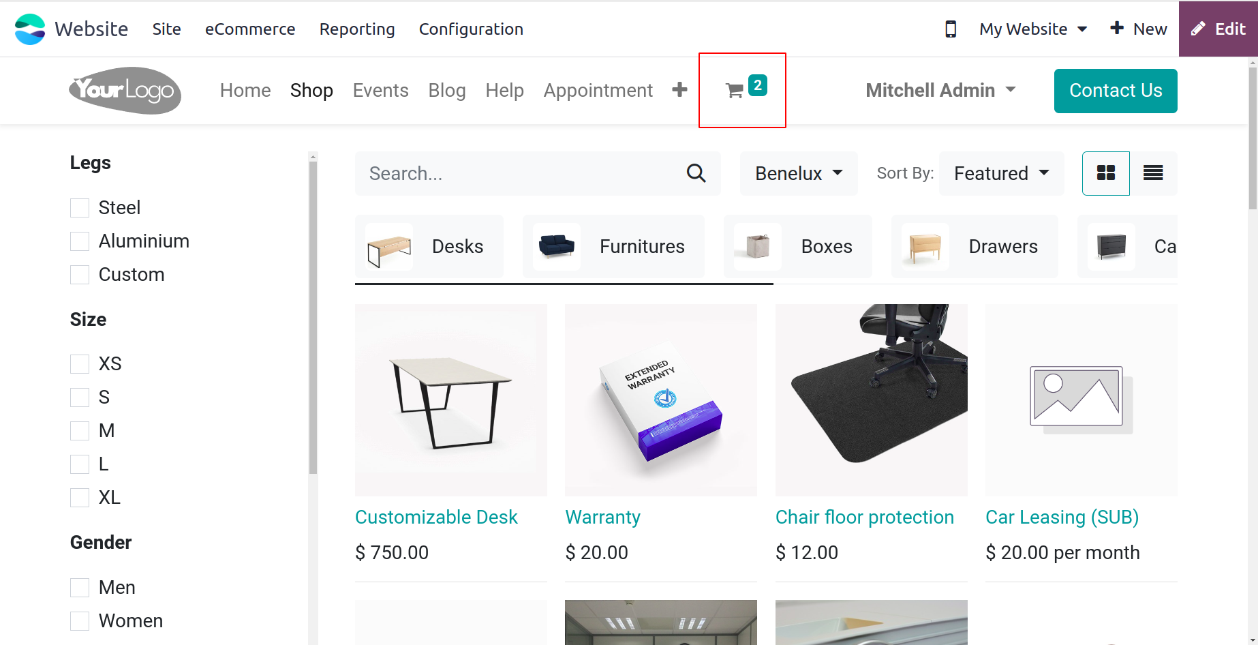This screenshot has width=1258, height=645.
Task: Click the plus icon after Appointment
Action: click(679, 90)
